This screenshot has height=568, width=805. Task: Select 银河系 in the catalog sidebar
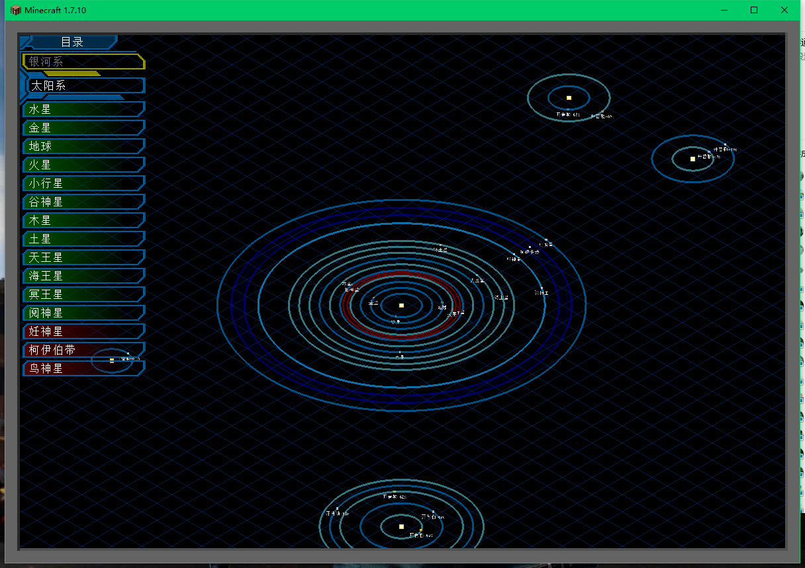point(83,61)
